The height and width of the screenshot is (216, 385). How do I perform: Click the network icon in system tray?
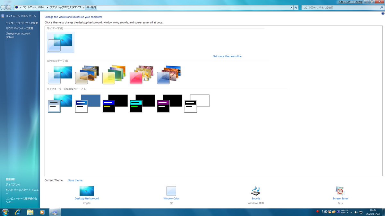coord(361,212)
